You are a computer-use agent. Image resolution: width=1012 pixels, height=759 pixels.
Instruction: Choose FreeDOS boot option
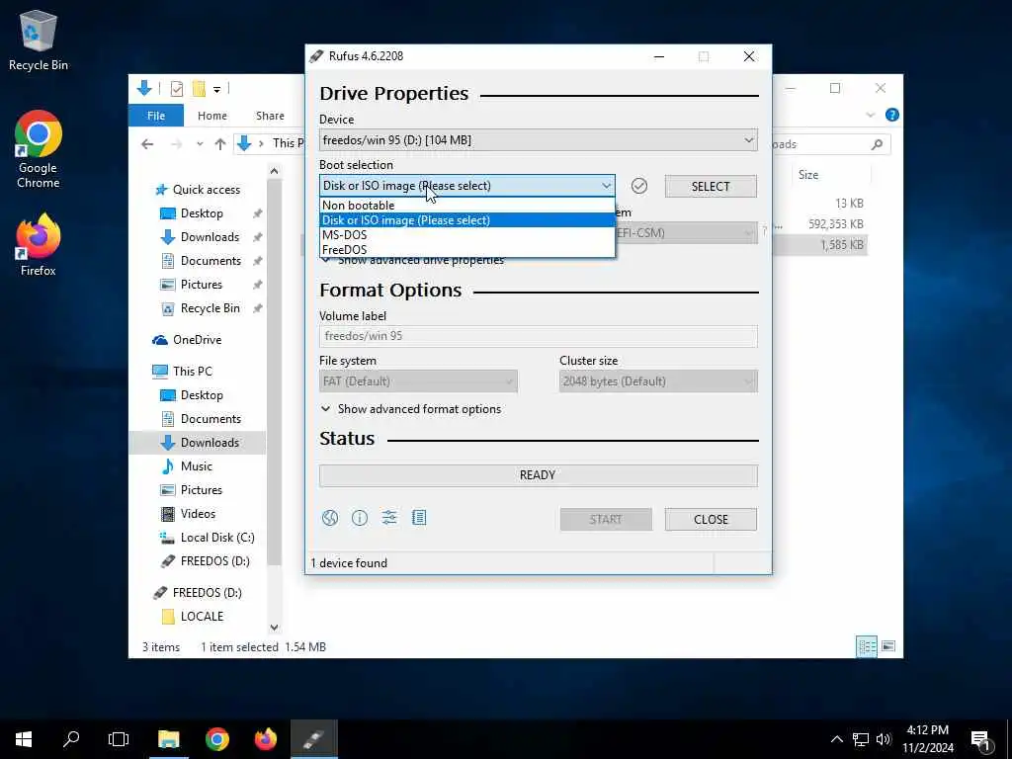point(467,250)
